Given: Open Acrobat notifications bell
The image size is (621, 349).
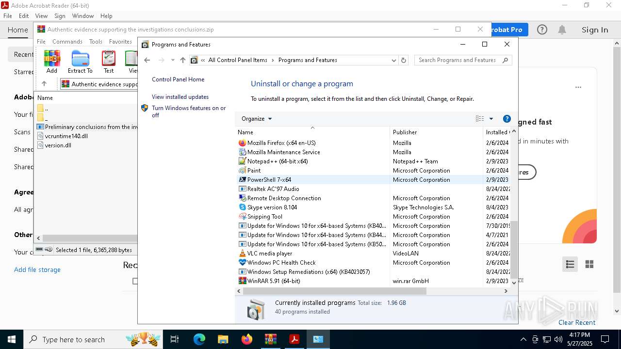Looking at the screenshot, I should pyautogui.click(x=562, y=30).
